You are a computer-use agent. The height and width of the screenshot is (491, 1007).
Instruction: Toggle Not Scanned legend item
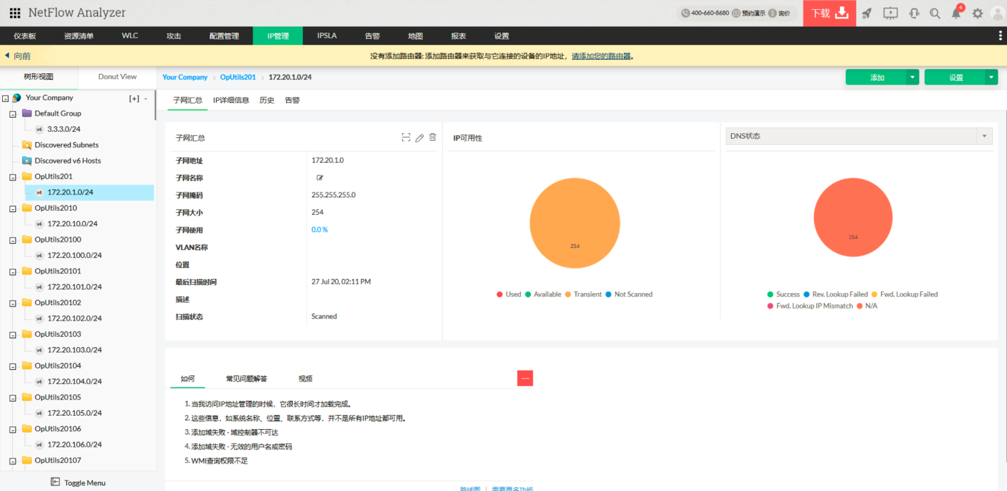629,294
